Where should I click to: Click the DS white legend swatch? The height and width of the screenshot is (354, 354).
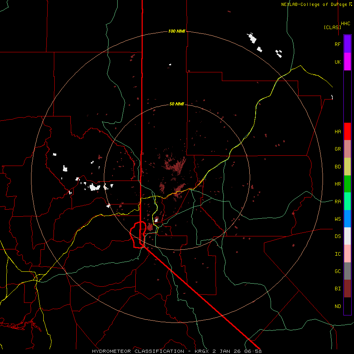click(347, 236)
